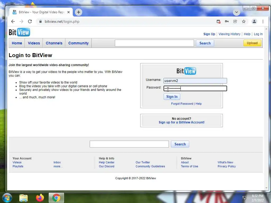The width and height of the screenshot is (271, 203).
Task: Open the saved passwords key icon
Action: tap(227, 21)
